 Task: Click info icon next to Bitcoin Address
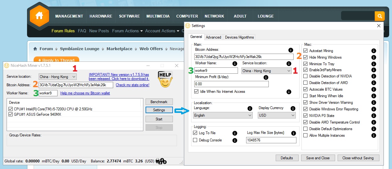click(291, 50)
